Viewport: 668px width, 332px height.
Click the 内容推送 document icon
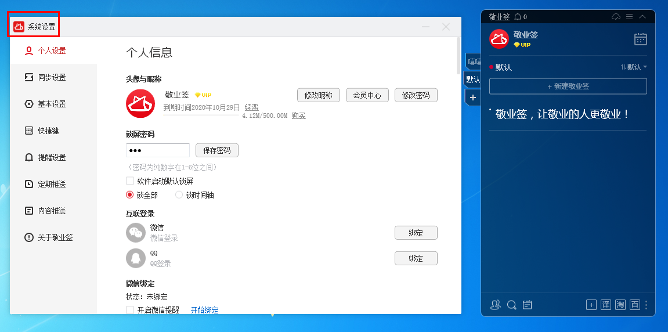pos(29,211)
